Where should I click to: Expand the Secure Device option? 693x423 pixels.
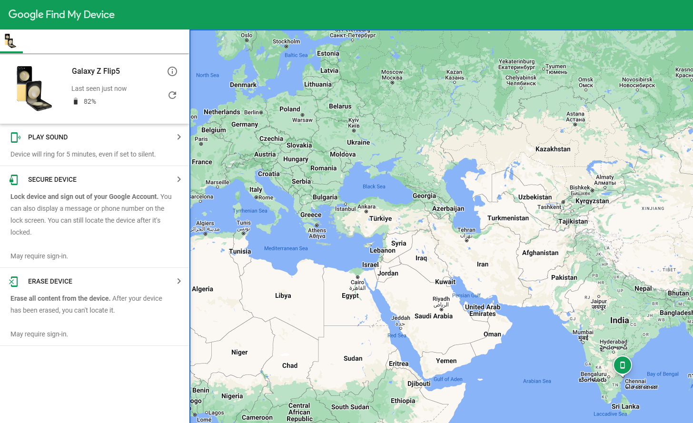coord(178,179)
